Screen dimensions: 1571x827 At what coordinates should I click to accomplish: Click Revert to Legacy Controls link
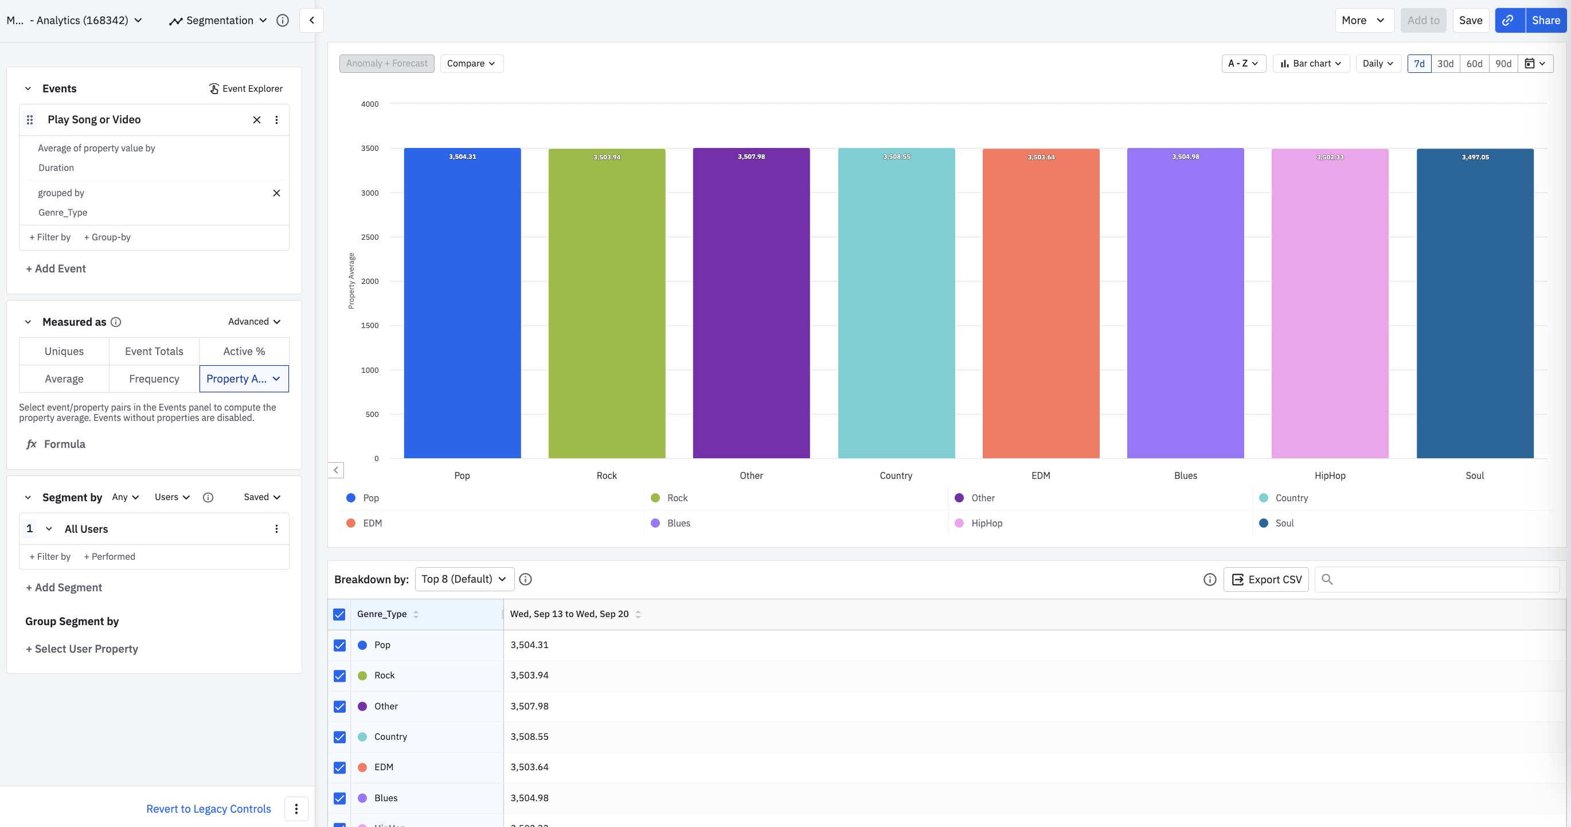209,809
